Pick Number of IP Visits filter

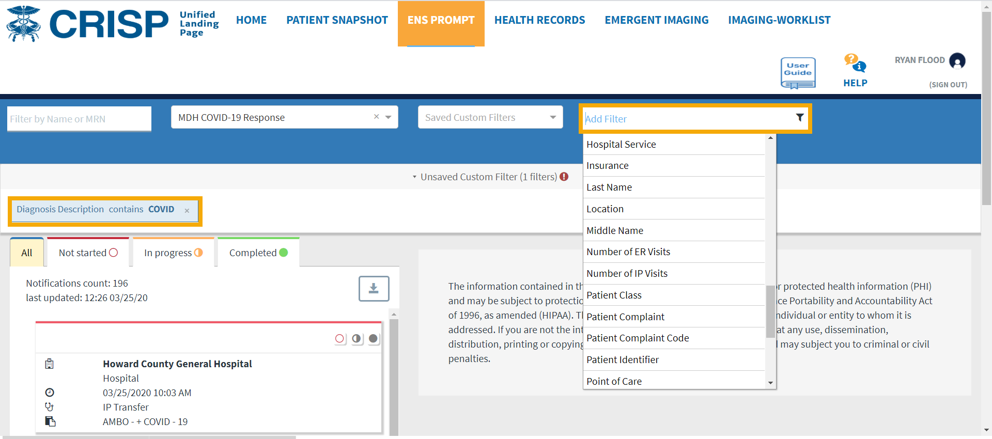[674, 274]
